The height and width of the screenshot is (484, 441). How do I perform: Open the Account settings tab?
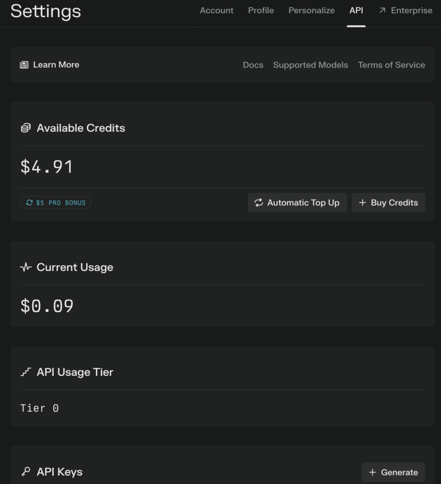pos(217,10)
